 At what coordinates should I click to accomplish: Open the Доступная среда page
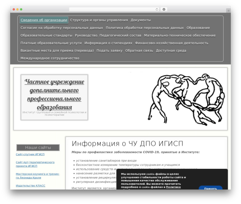click(x=171, y=51)
